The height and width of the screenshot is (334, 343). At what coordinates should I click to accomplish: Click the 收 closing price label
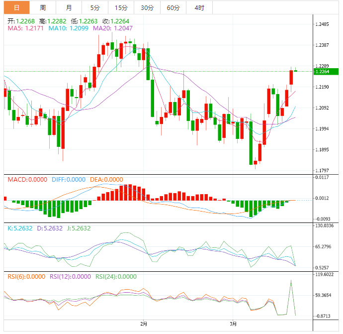[116, 21]
